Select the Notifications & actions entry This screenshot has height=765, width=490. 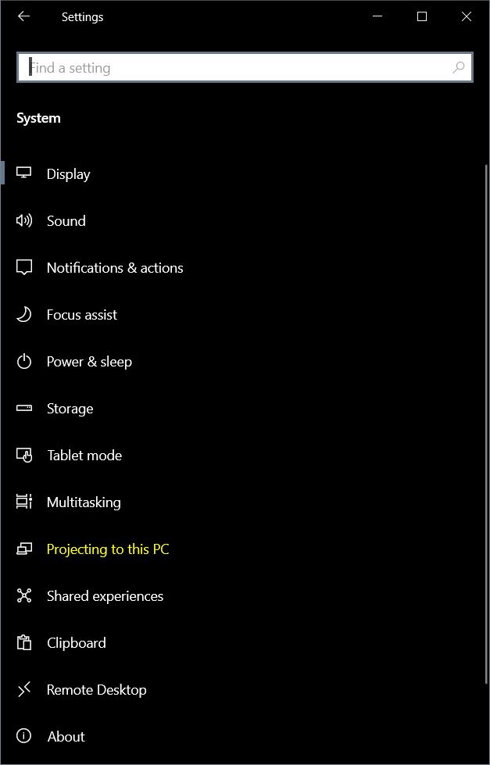click(115, 268)
